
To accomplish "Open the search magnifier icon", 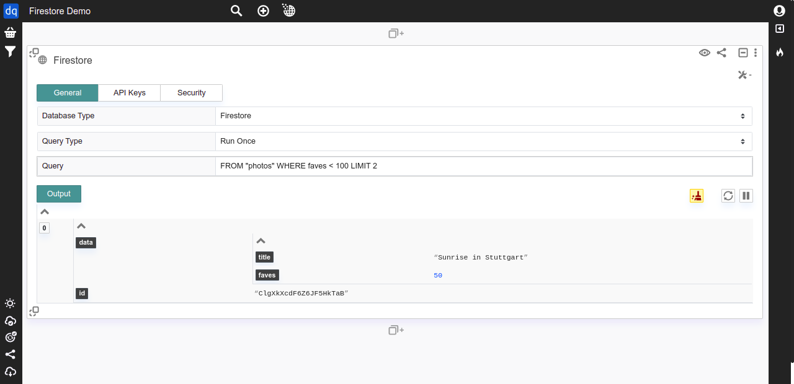I will coord(236,11).
